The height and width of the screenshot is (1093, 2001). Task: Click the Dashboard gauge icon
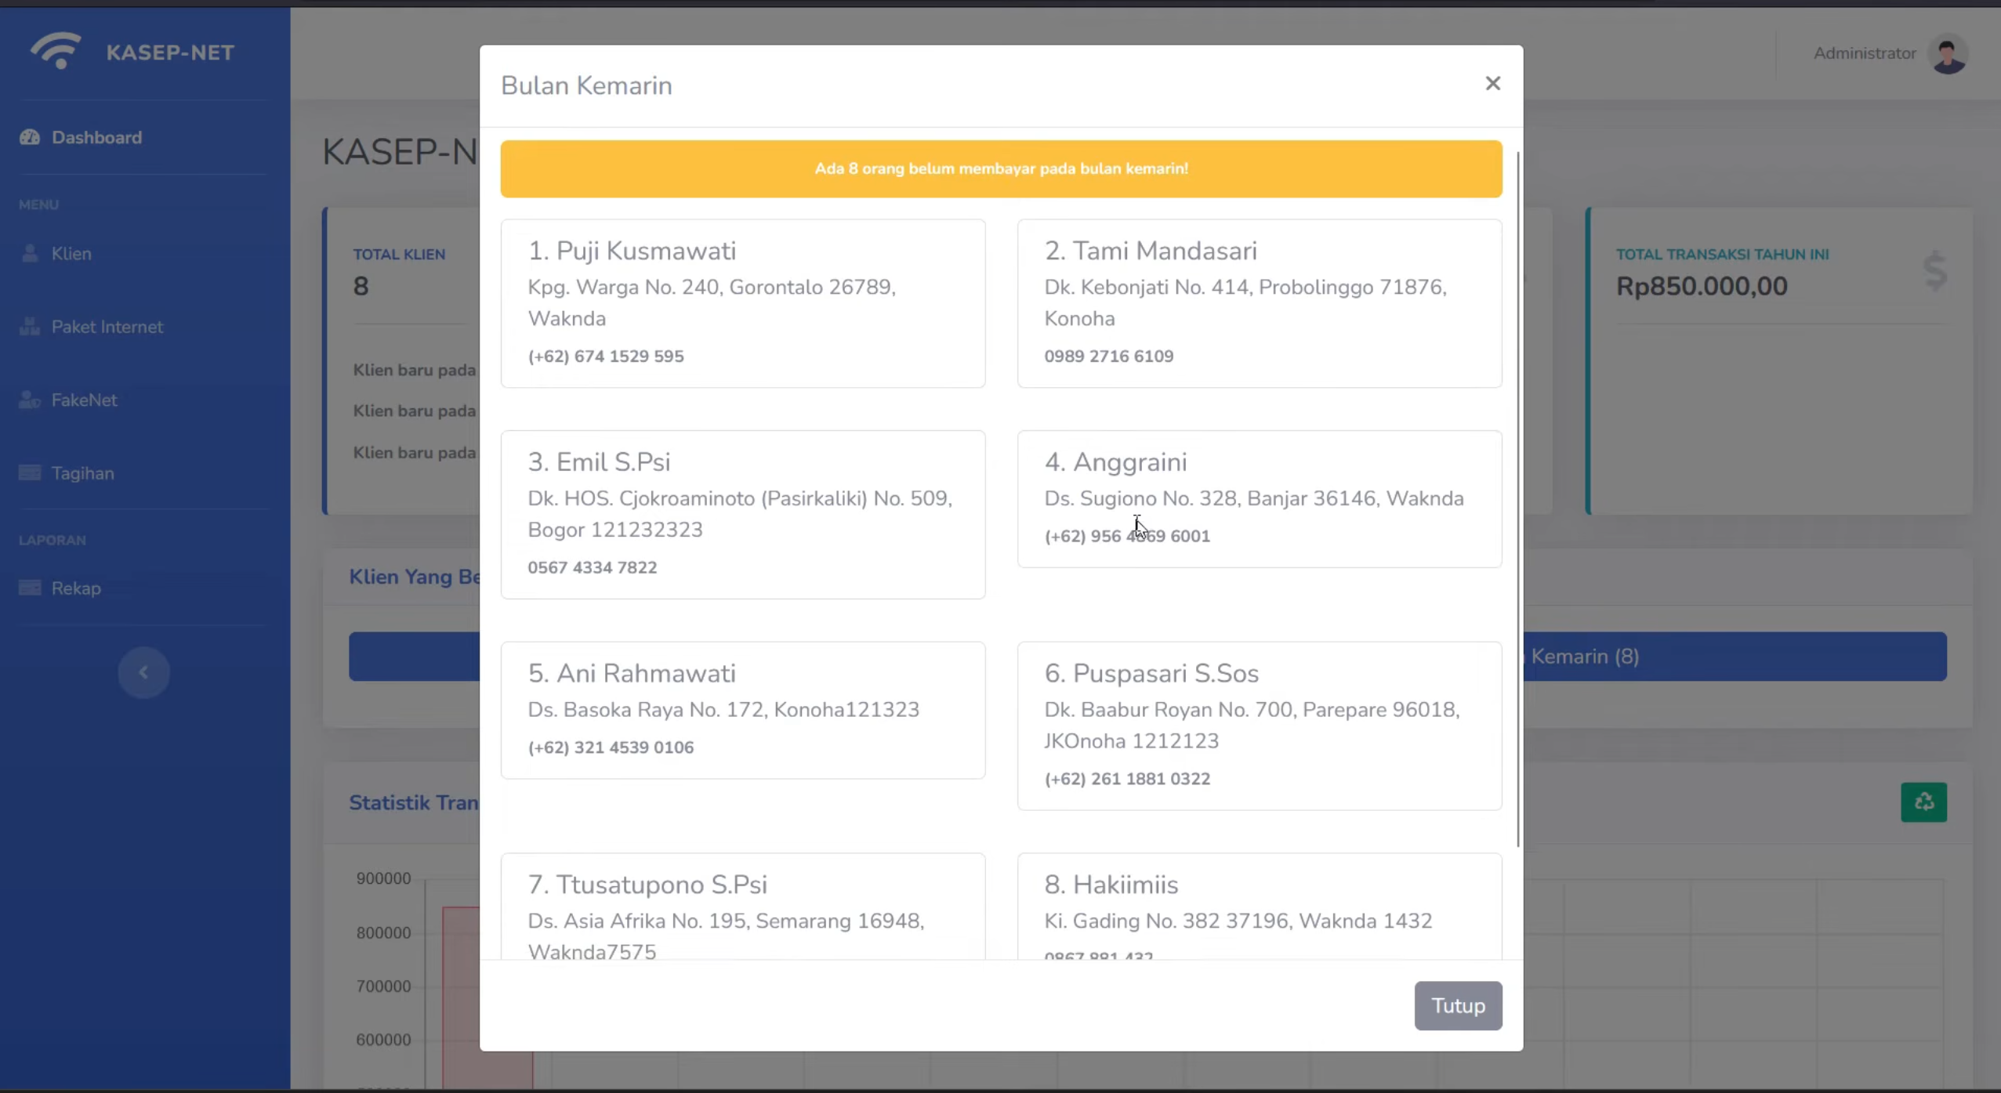click(x=30, y=137)
